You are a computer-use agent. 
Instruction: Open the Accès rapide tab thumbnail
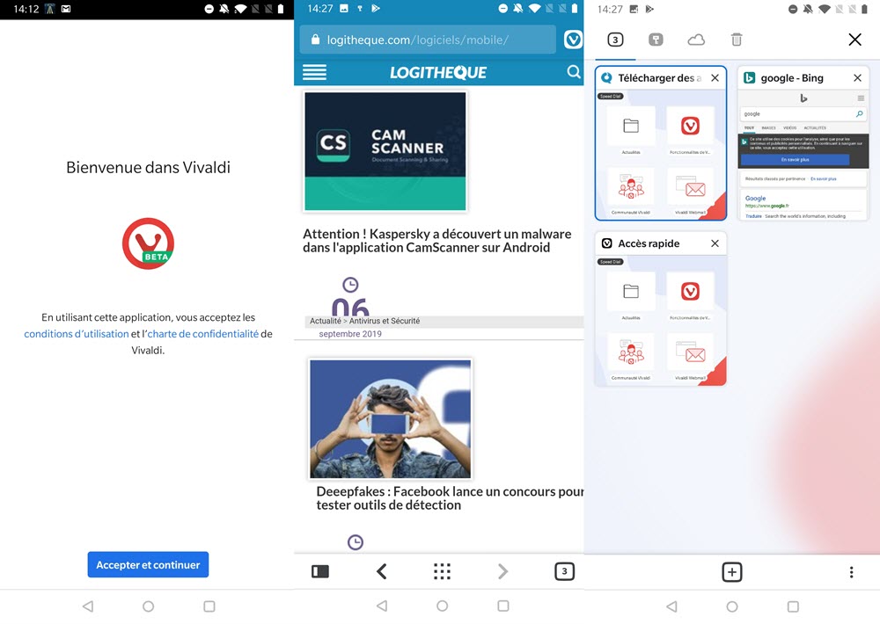tap(661, 320)
